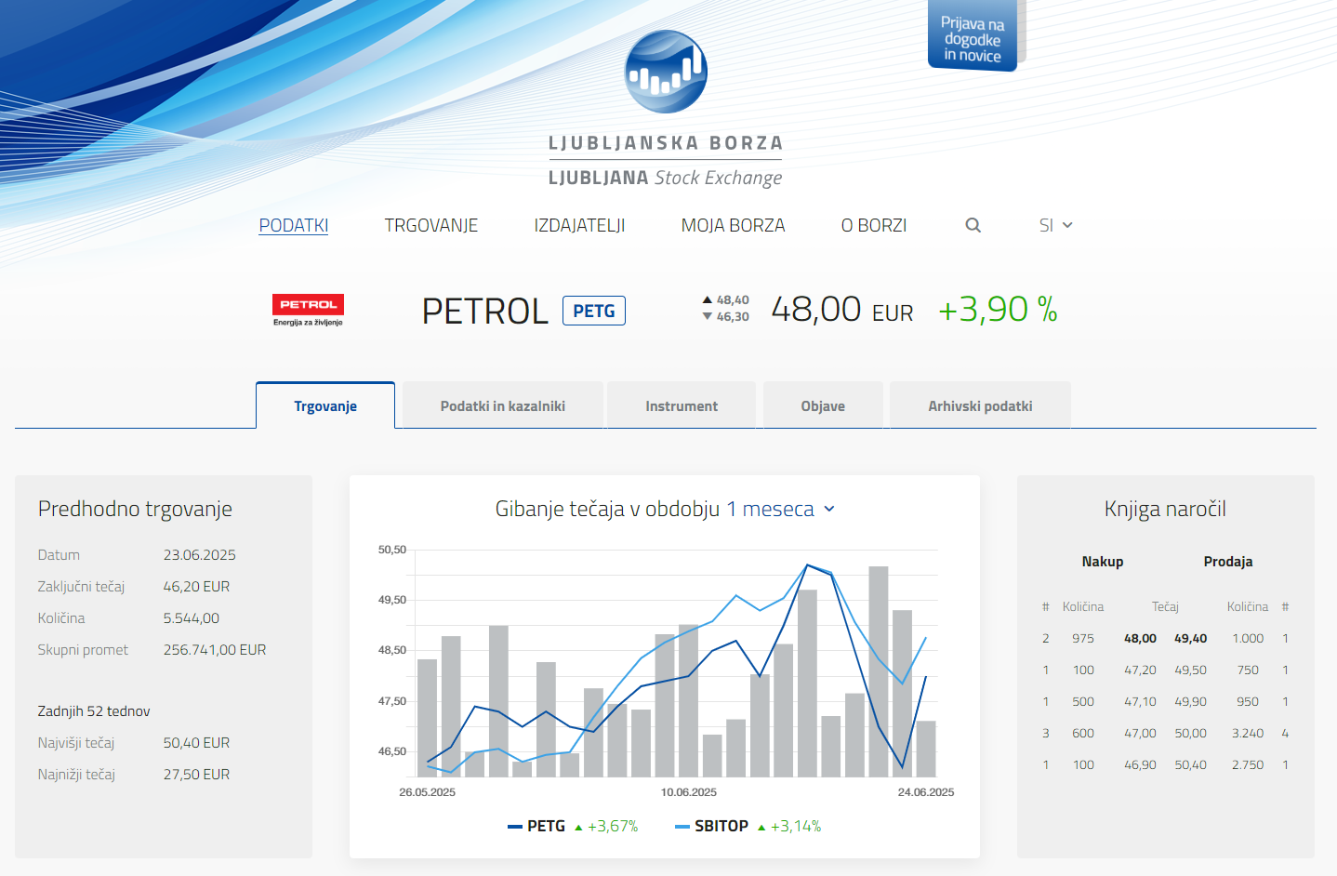This screenshot has width=1337, height=876.
Task: Click the 50,00 sell price
Action: click(x=1190, y=733)
